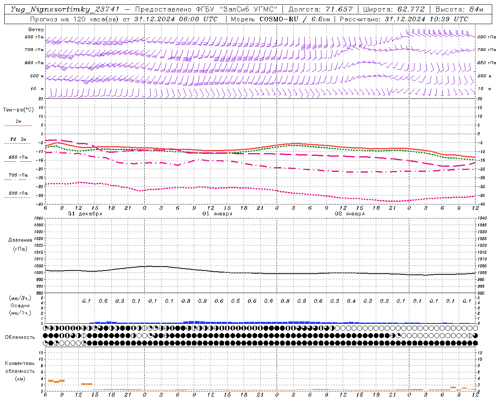The width and height of the screenshot is (498, 398).
Task: Click the Конвективн. convective cloud label
Action: click(x=20, y=363)
